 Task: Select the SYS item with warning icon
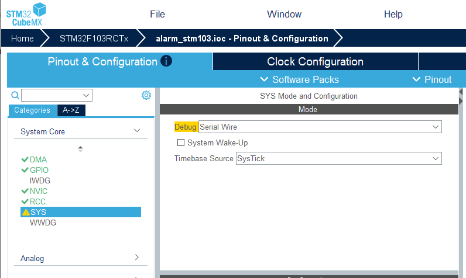(81, 212)
